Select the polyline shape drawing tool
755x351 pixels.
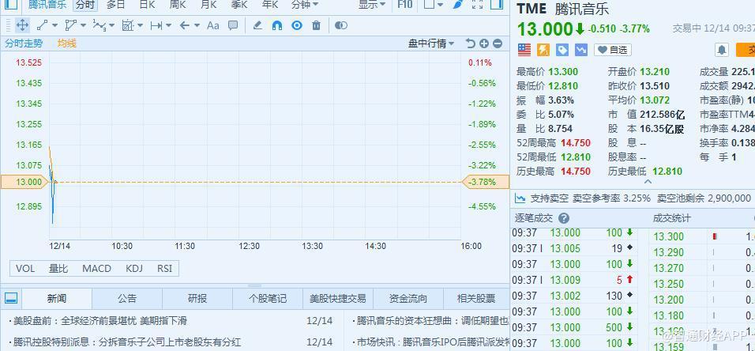click(71, 25)
